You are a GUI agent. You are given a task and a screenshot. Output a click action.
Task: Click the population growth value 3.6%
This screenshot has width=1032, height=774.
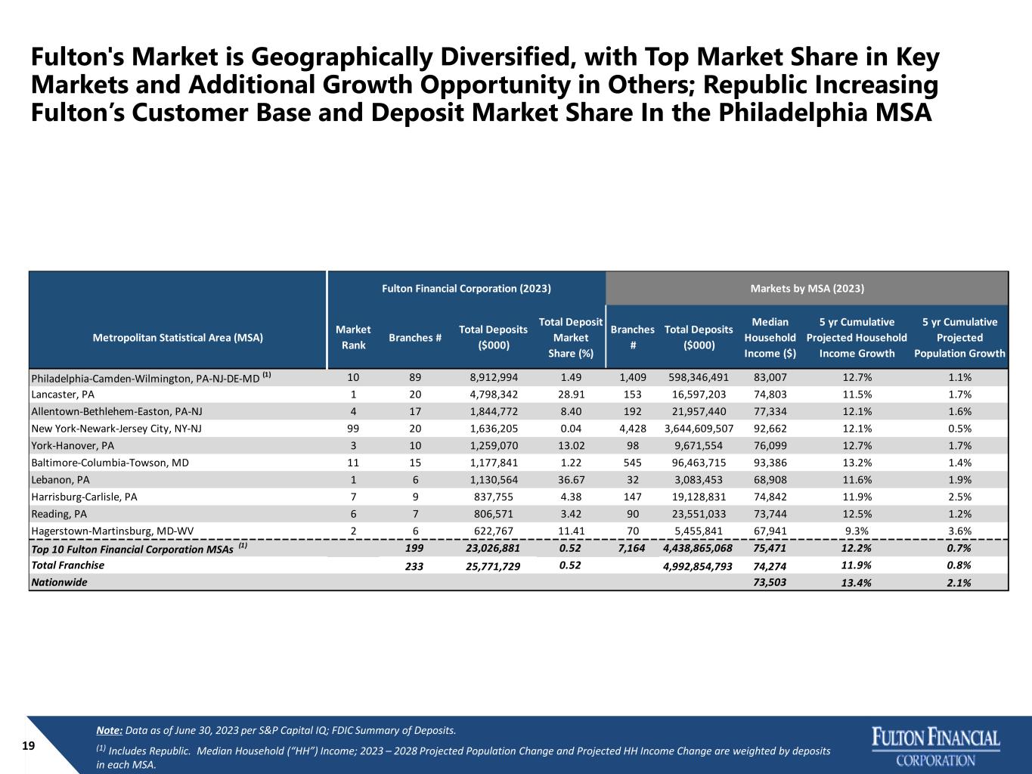pos(959,531)
